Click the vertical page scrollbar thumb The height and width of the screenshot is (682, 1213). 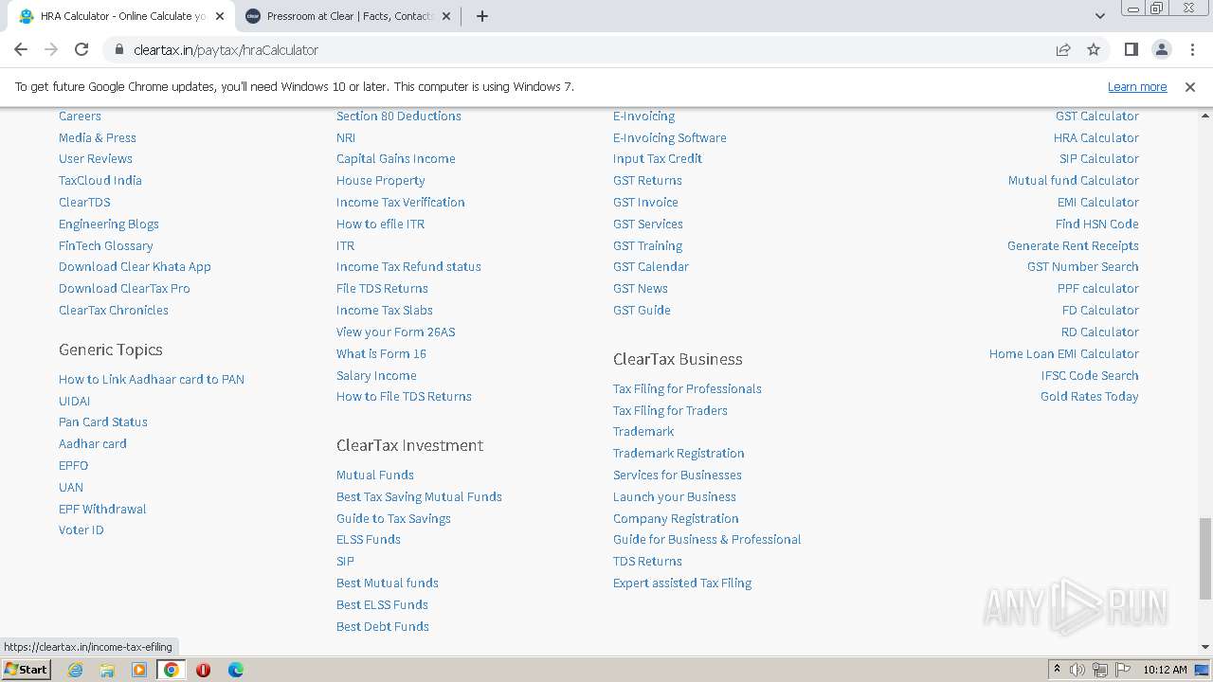[x=1204, y=558]
